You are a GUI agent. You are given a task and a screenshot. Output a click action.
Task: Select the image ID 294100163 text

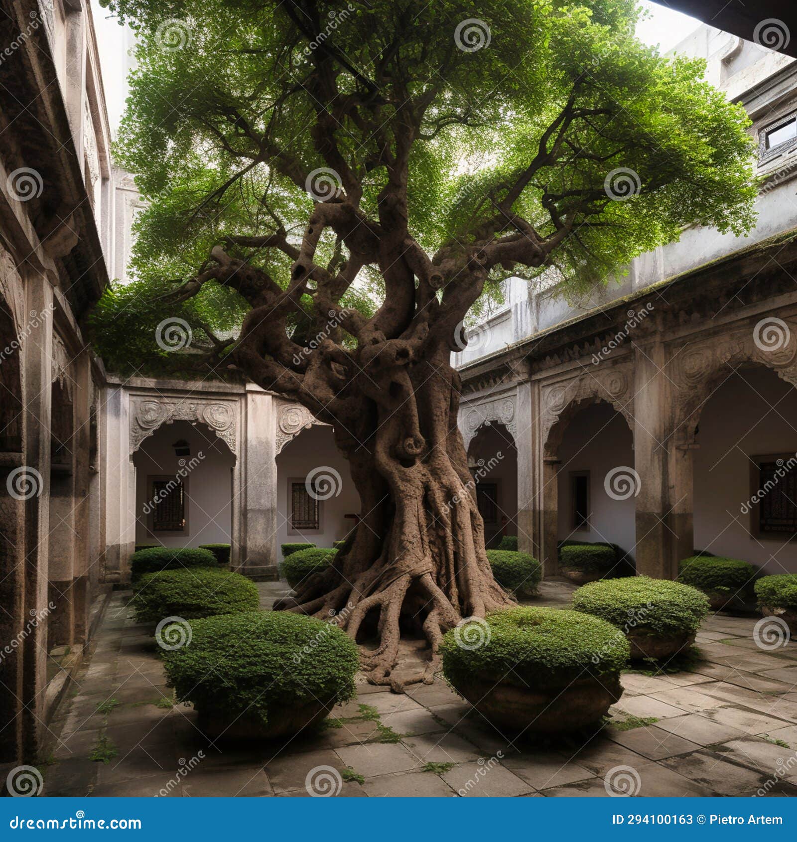coord(650,820)
